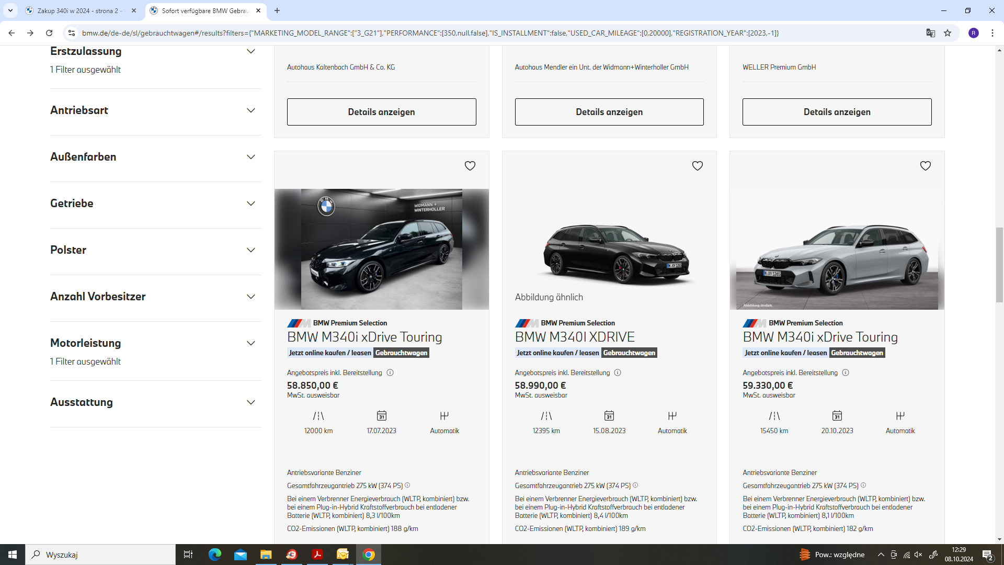Open power info icon on the 182 g/km car
This screenshot has height=565, width=1004.
pos(863,485)
